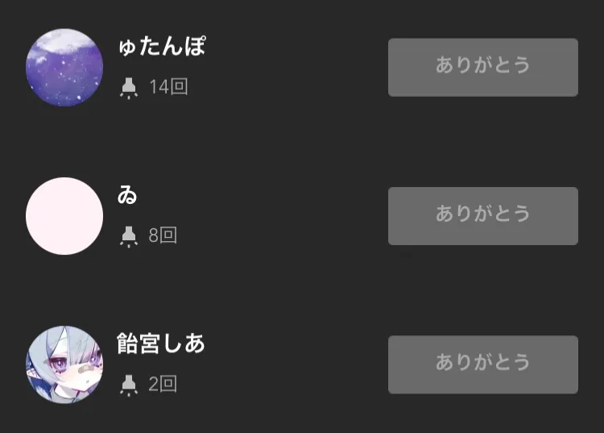This screenshot has width=604, height=433.
Task: Click the 8回 count text
Action: pyautogui.click(x=163, y=235)
